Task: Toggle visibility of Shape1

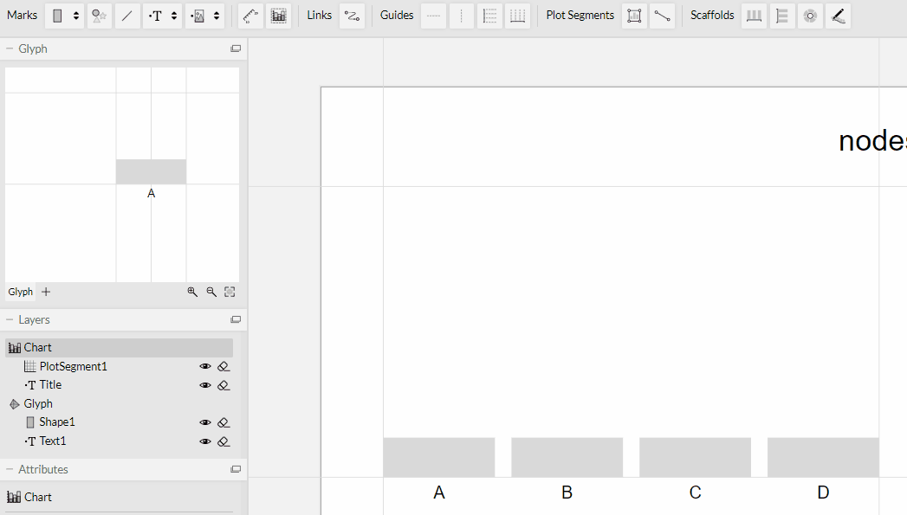Action: click(205, 422)
